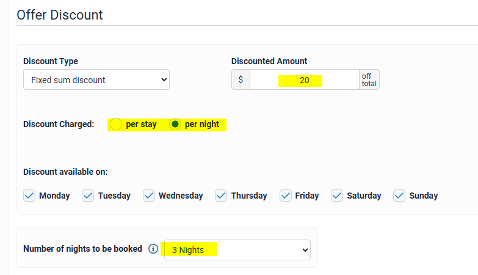Open the Discount Type dropdown
This screenshot has width=478, height=275.
point(96,79)
